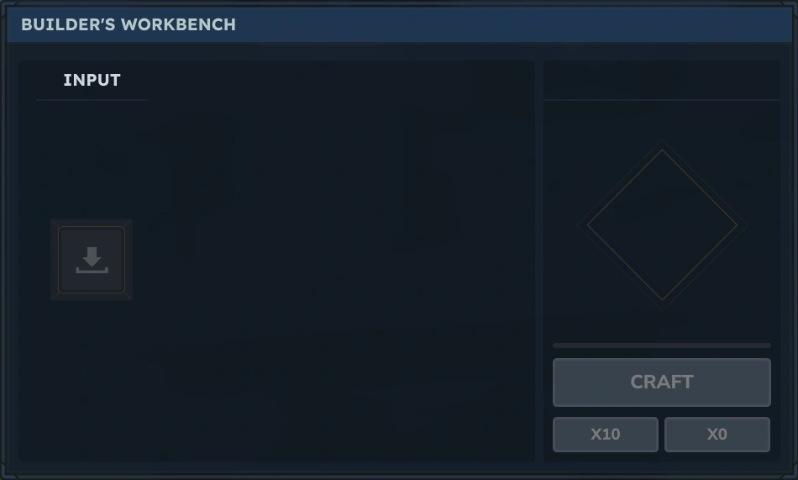Click the empty header of the output panel

[662, 80]
